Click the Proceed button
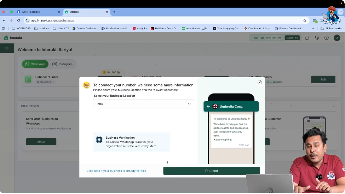345x194 pixels. point(212,171)
